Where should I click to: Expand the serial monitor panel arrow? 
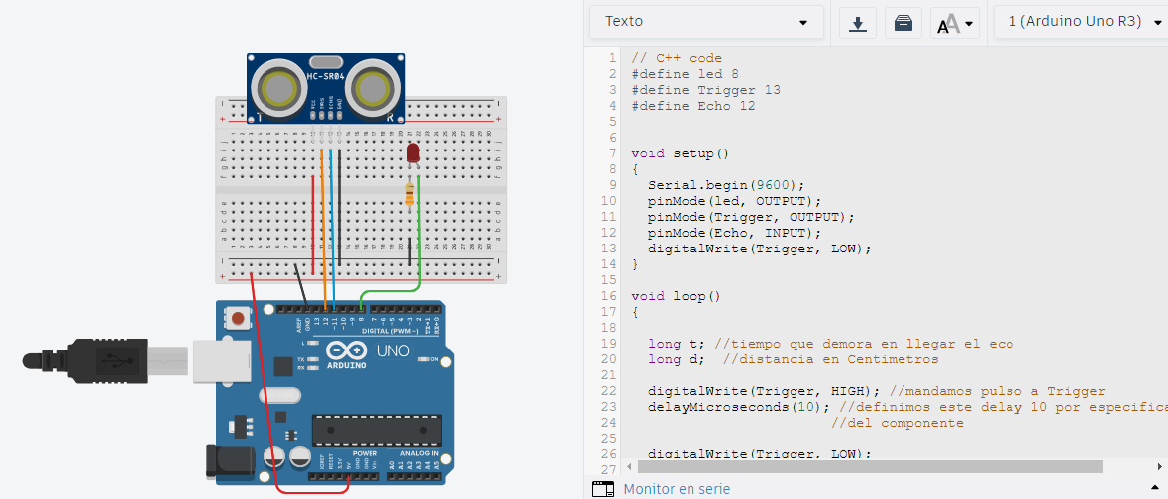coord(1154,486)
